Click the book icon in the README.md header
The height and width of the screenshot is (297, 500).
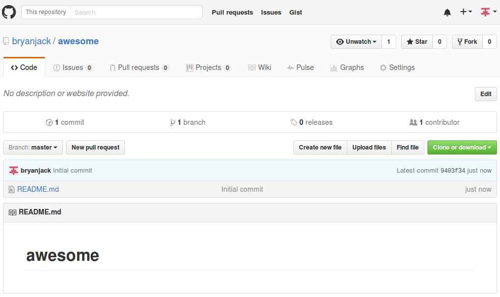(x=13, y=212)
